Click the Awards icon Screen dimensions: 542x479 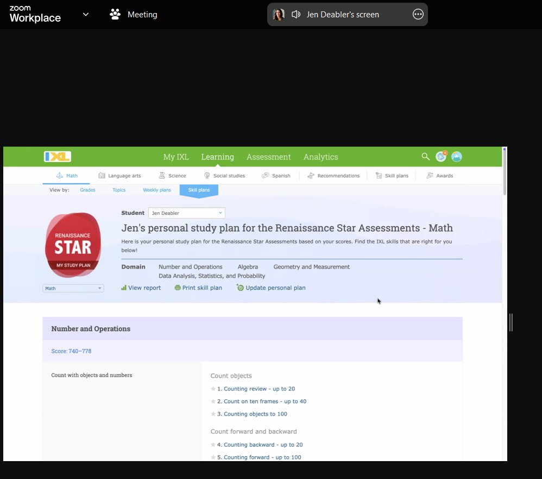(x=430, y=175)
